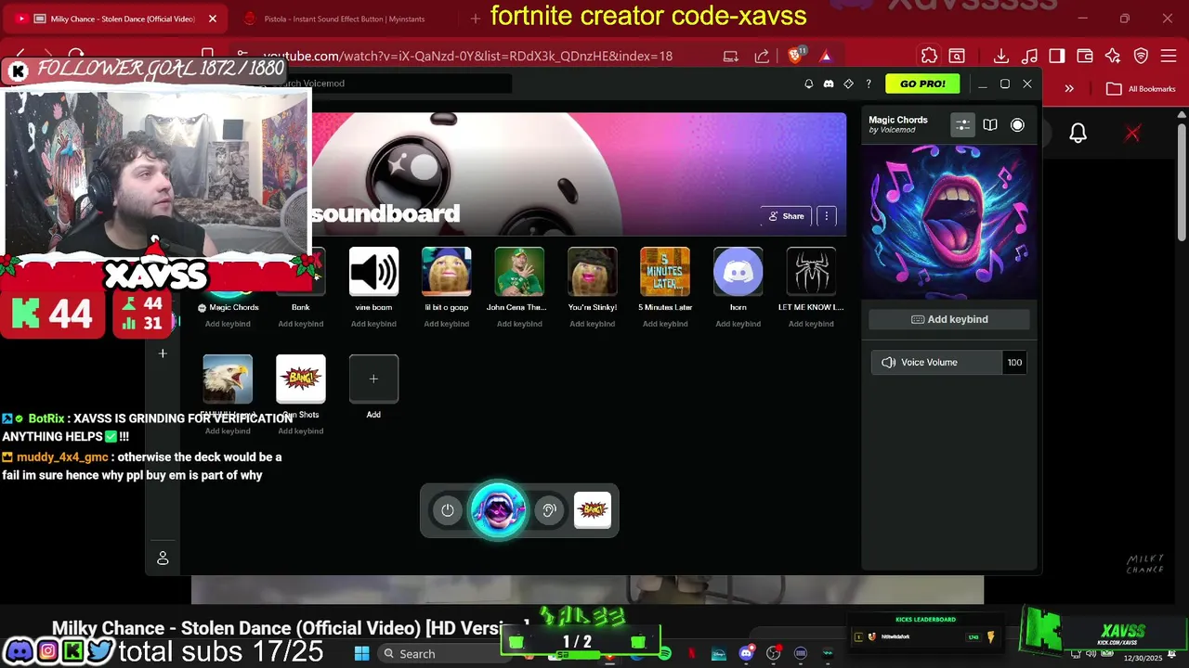Open soundboard three-dot options menu

point(826,216)
